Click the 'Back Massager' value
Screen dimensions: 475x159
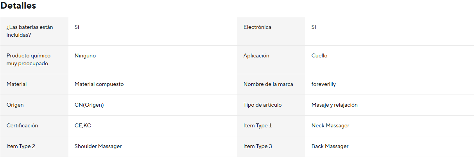[330, 146]
